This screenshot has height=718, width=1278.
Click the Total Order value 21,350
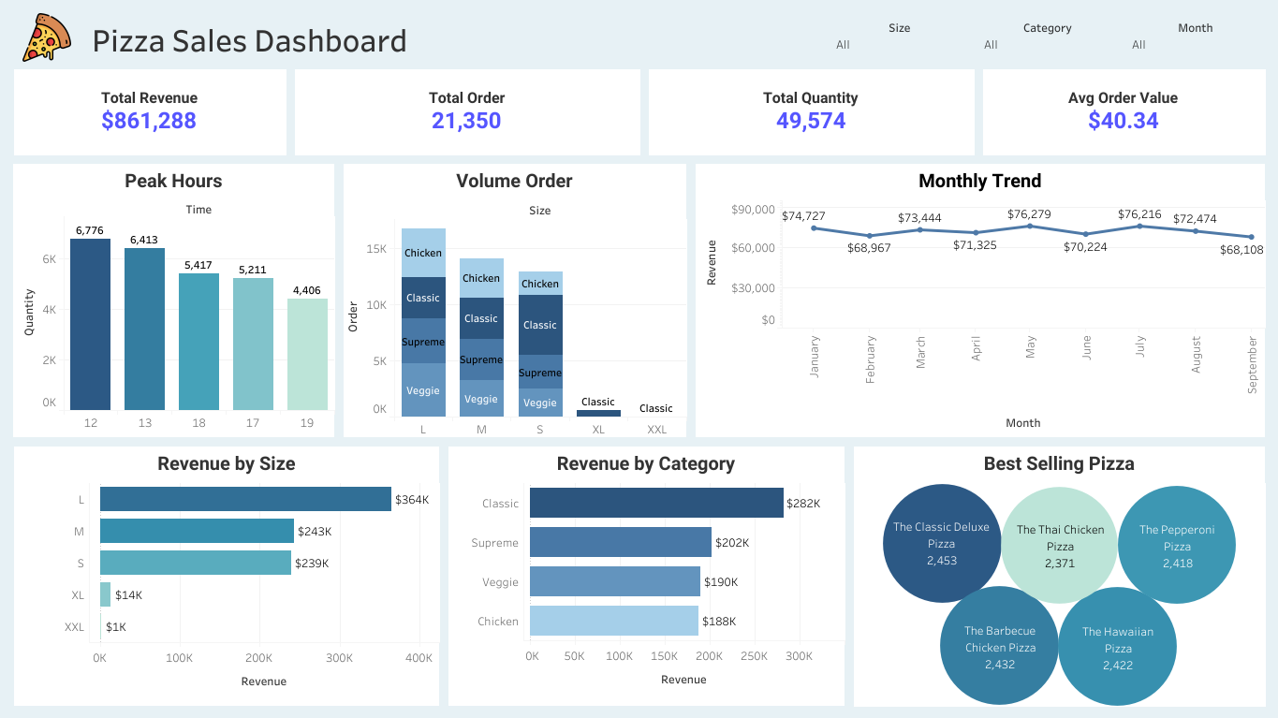click(466, 121)
